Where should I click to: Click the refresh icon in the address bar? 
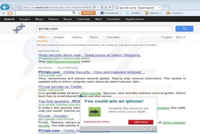click(x=106, y=7)
